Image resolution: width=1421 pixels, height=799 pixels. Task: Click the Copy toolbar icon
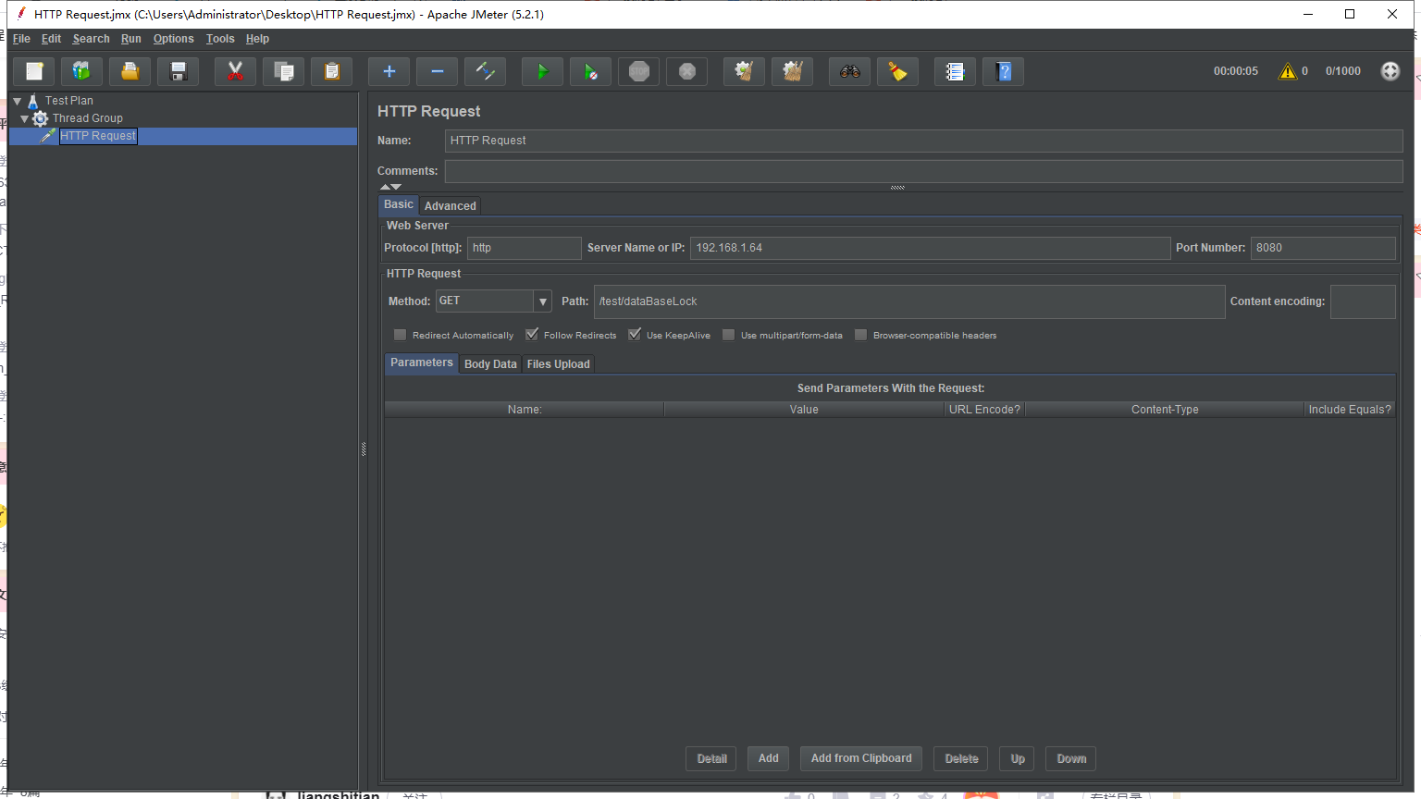click(x=283, y=71)
